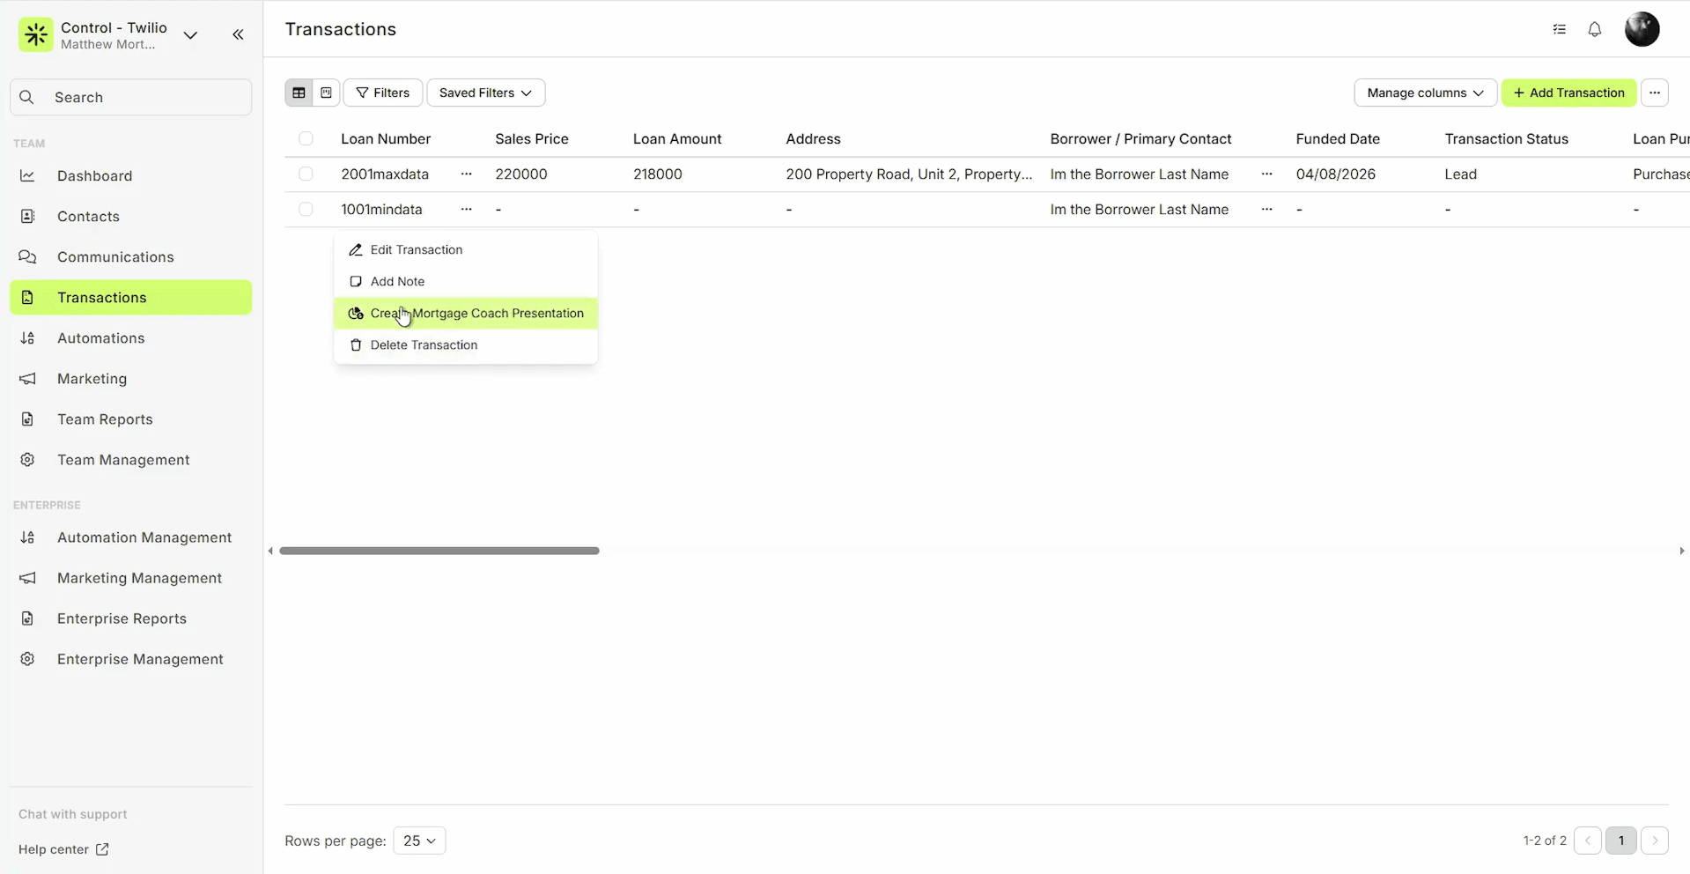This screenshot has width=1690, height=874.
Task: Open the Help center link
Action: pos(63,848)
